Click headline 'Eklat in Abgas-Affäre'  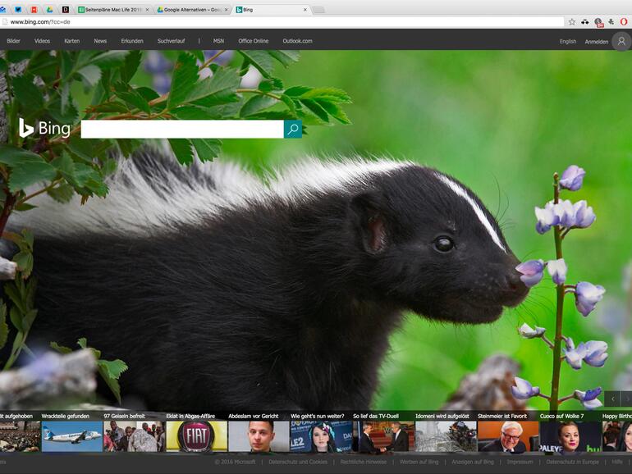coord(190,416)
